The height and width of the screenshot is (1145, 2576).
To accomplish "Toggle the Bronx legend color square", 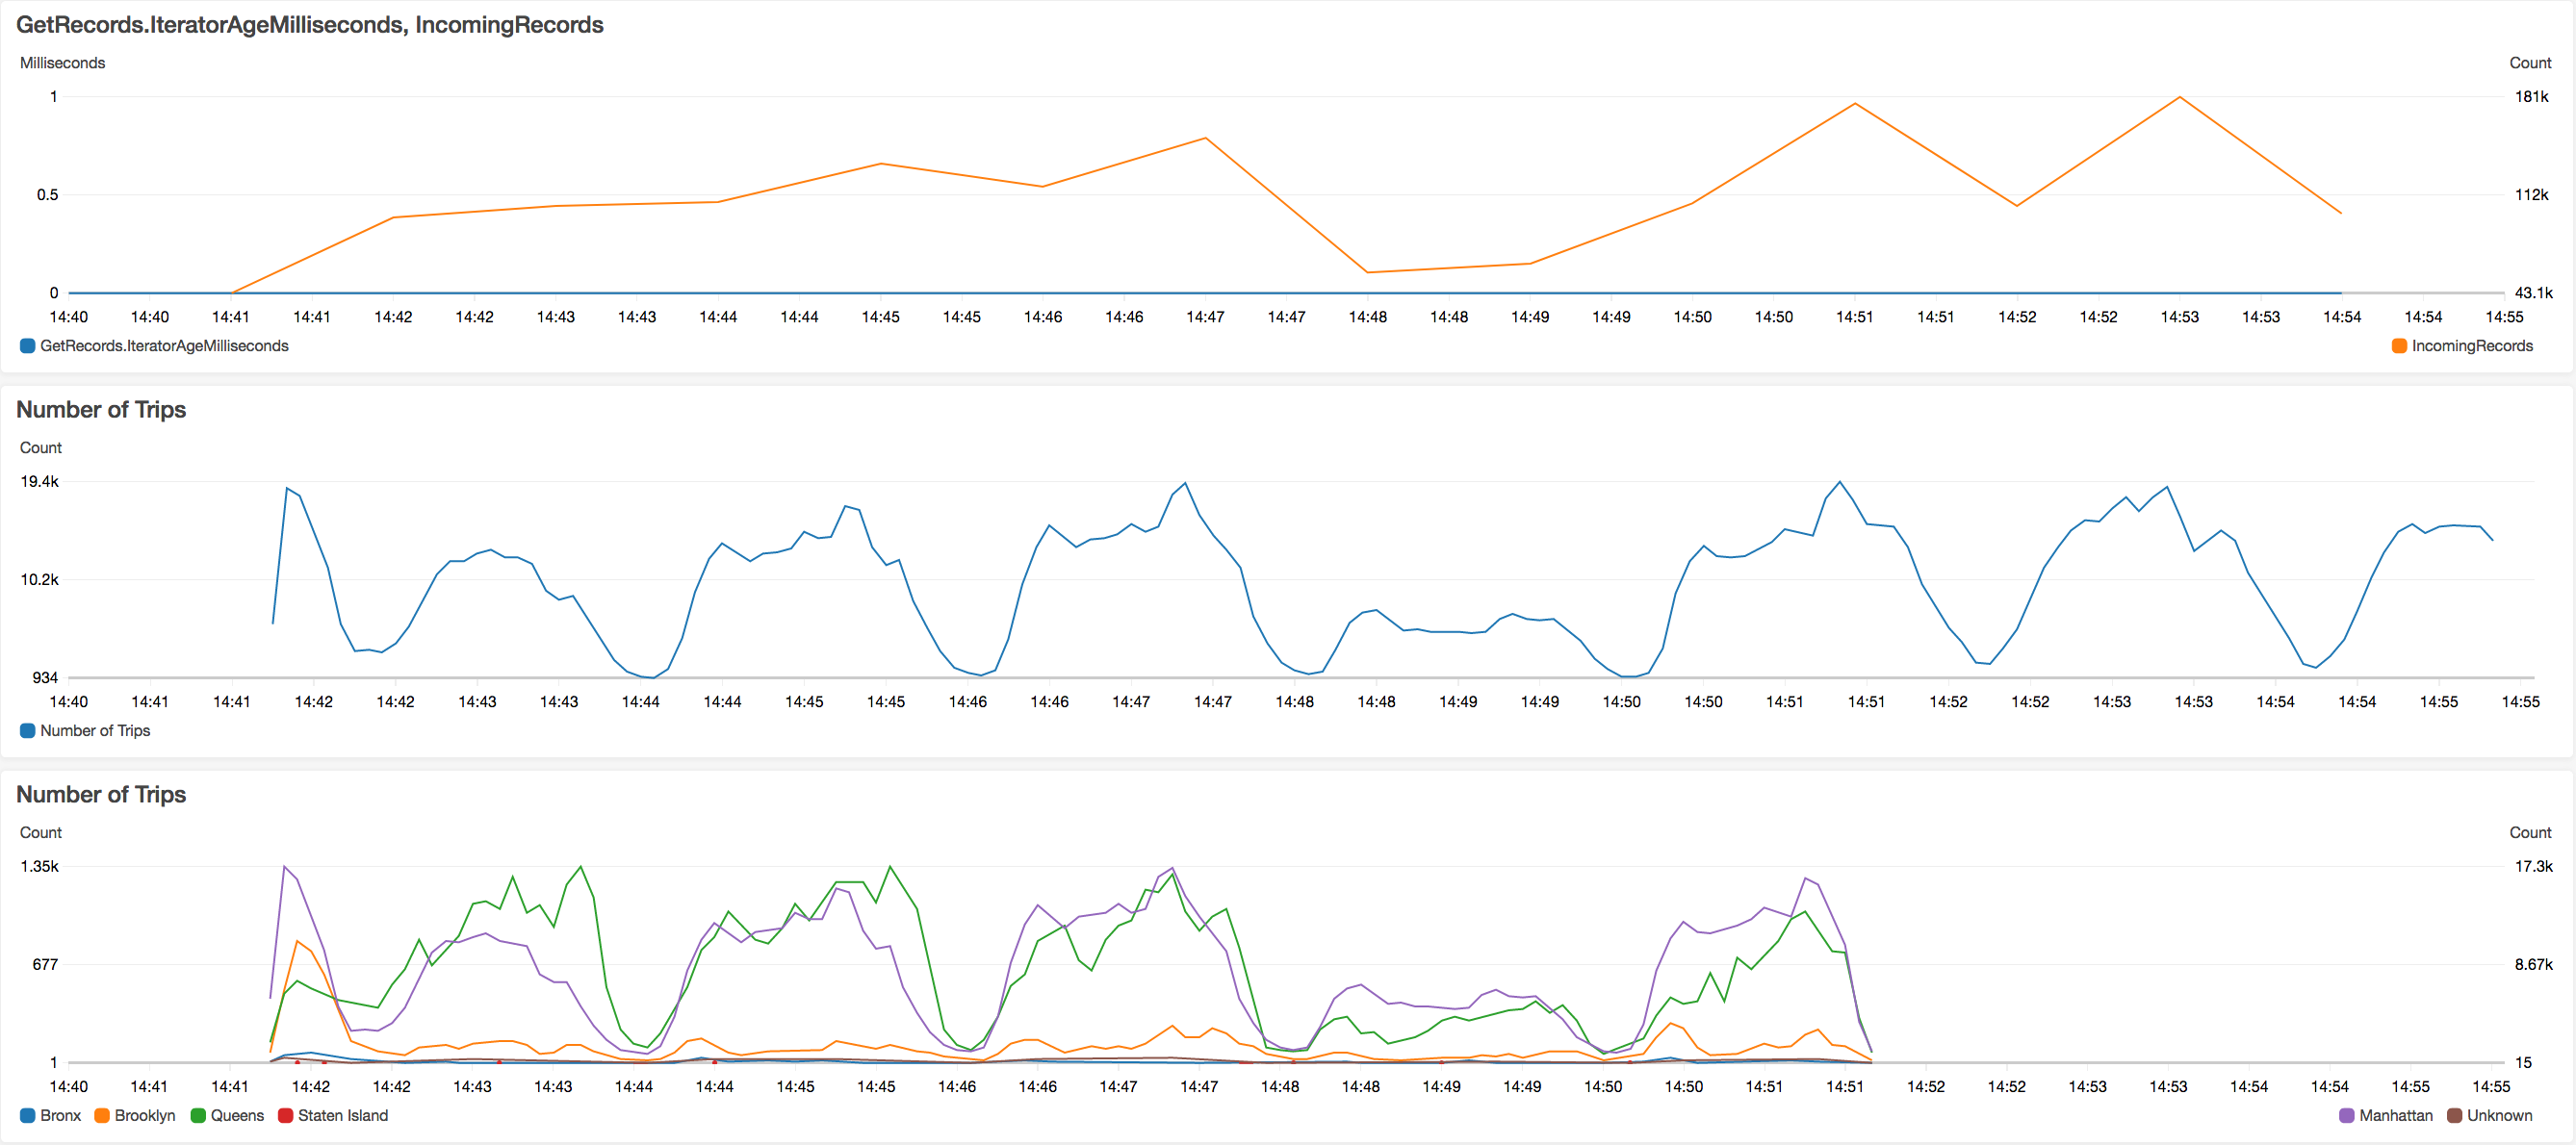I will coord(28,1115).
